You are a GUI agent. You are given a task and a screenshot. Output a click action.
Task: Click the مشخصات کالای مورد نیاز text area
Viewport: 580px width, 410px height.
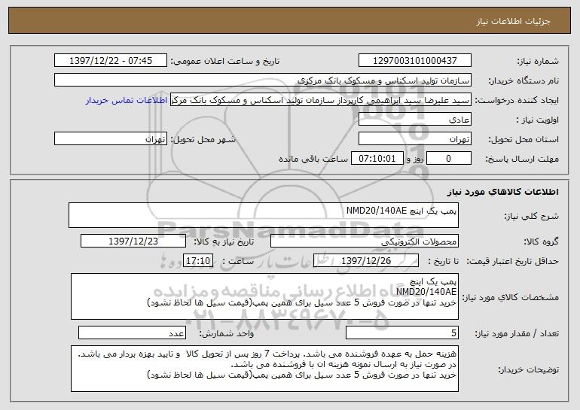pyautogui.click(x=264, y=296)
